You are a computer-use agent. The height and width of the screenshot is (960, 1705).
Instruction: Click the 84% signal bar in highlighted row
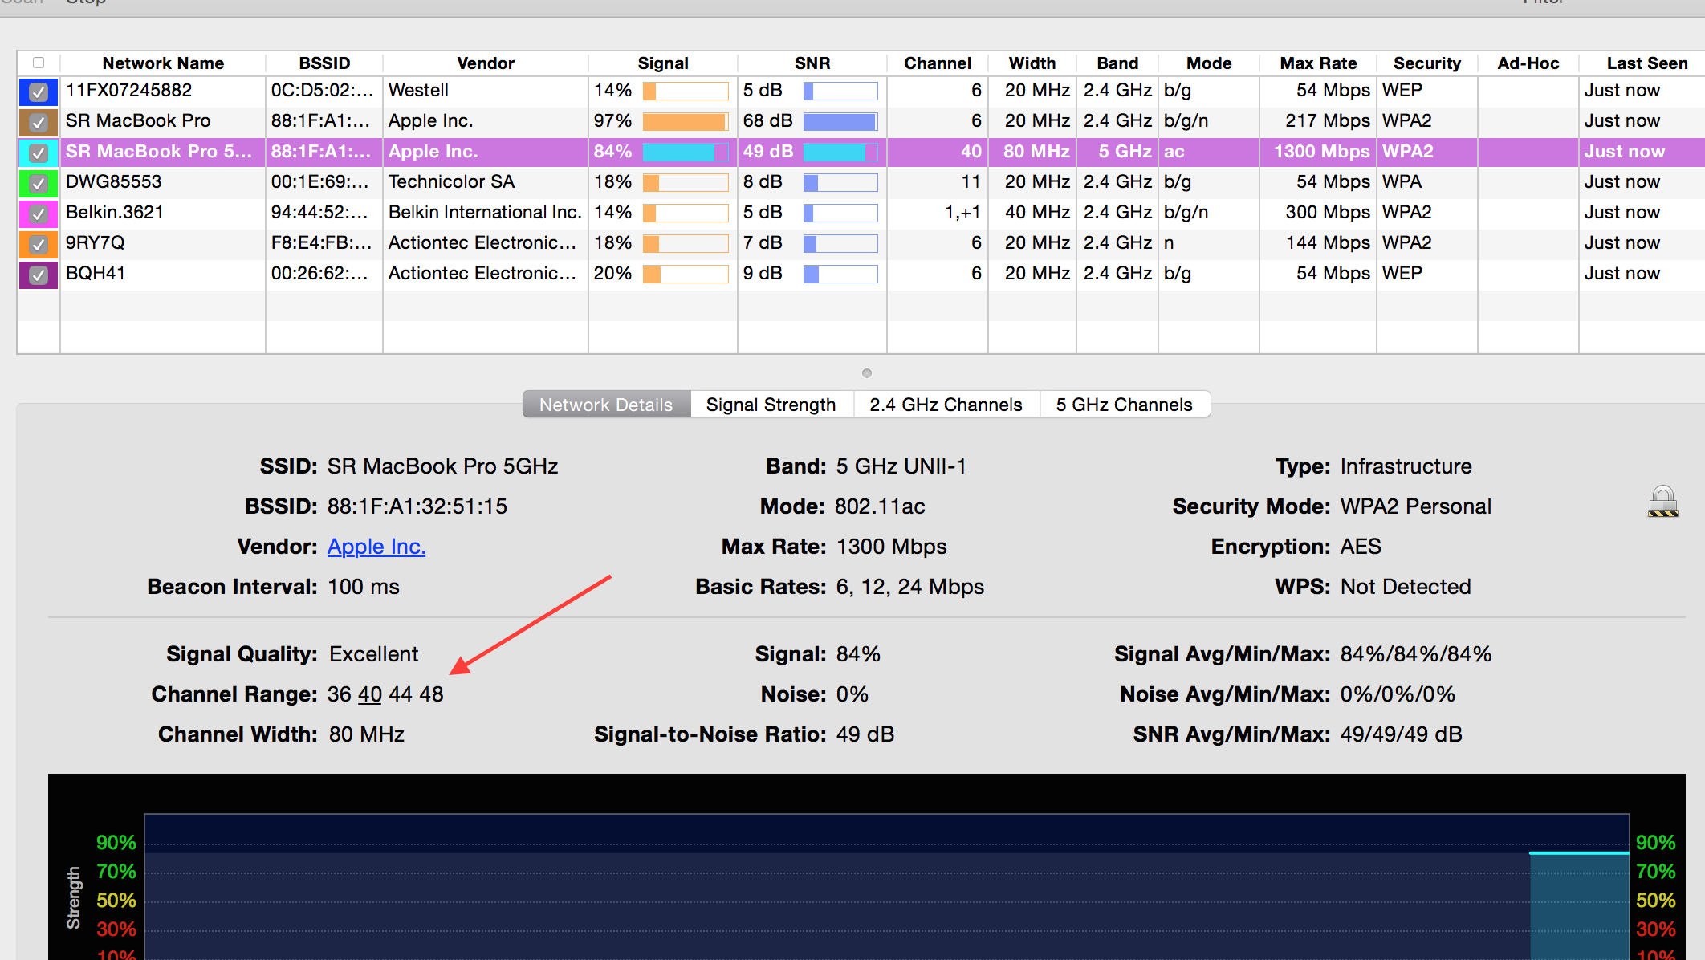click(686, 153)
